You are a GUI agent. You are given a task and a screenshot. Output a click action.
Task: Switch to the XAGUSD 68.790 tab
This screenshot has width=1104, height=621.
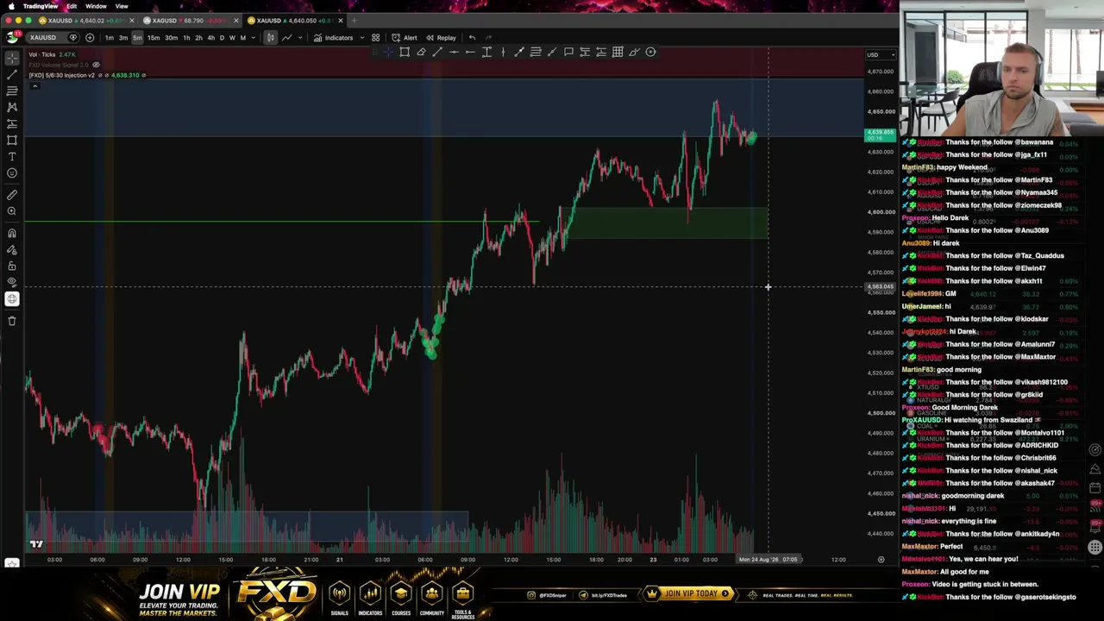click(x=189, y=21)
